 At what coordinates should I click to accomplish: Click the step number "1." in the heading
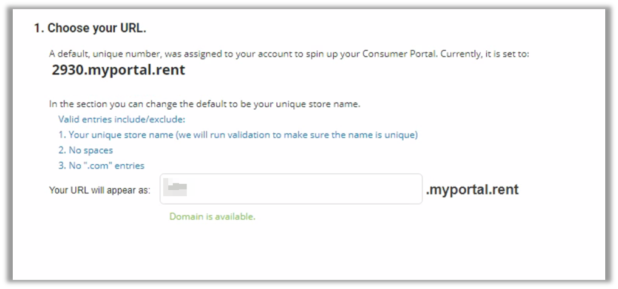pos(38,28)
